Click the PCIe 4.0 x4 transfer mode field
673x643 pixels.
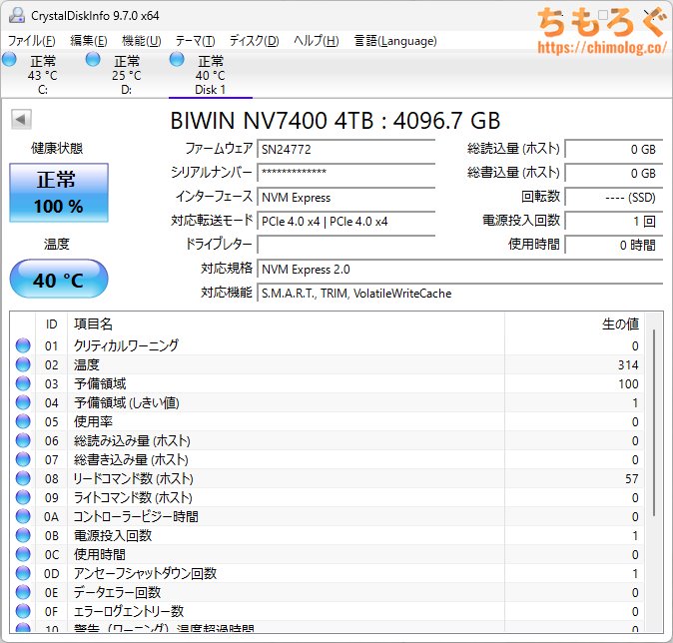[x=345, y=222]
